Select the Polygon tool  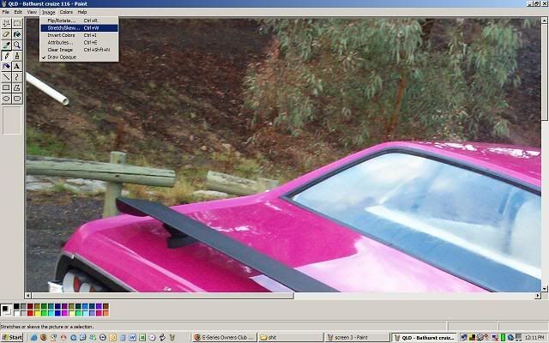coord(17,87)
